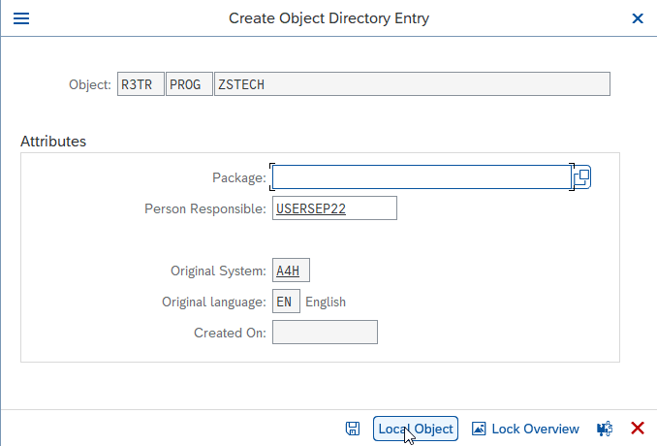Viewport: 657px width, 446px height.
Task: Select the Person Responsible field USERSEP22
Action: (x=334, y=208)
